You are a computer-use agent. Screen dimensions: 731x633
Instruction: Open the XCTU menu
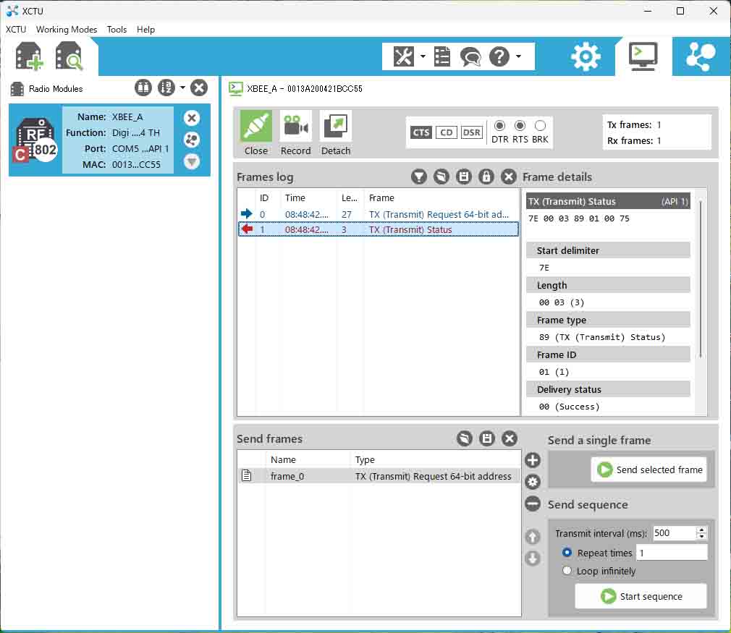[16, 30]
